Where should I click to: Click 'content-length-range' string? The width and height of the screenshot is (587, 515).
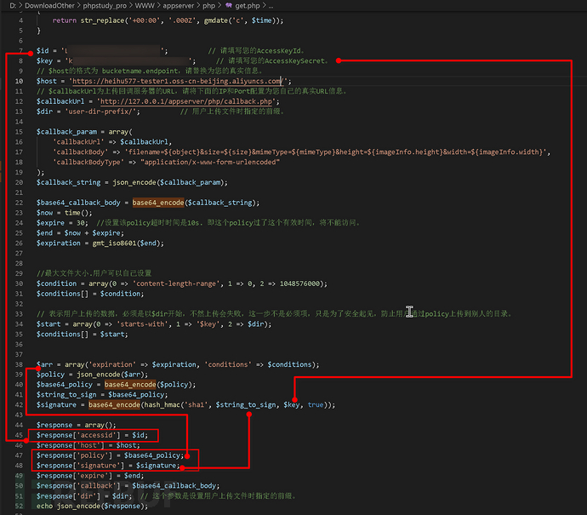(176, 283)
